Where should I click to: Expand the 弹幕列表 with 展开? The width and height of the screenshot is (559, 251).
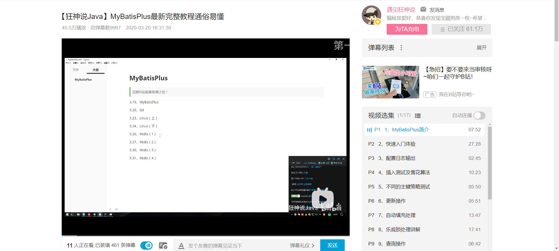pyautogui.click(x=482, y=48)
